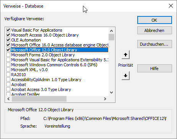Confirm the dialog with OK
177x139 pixels.
pyautogui.click(x=154, y=20)
